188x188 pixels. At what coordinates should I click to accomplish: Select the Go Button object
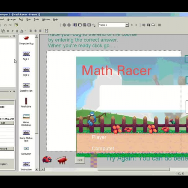point(26,151)
